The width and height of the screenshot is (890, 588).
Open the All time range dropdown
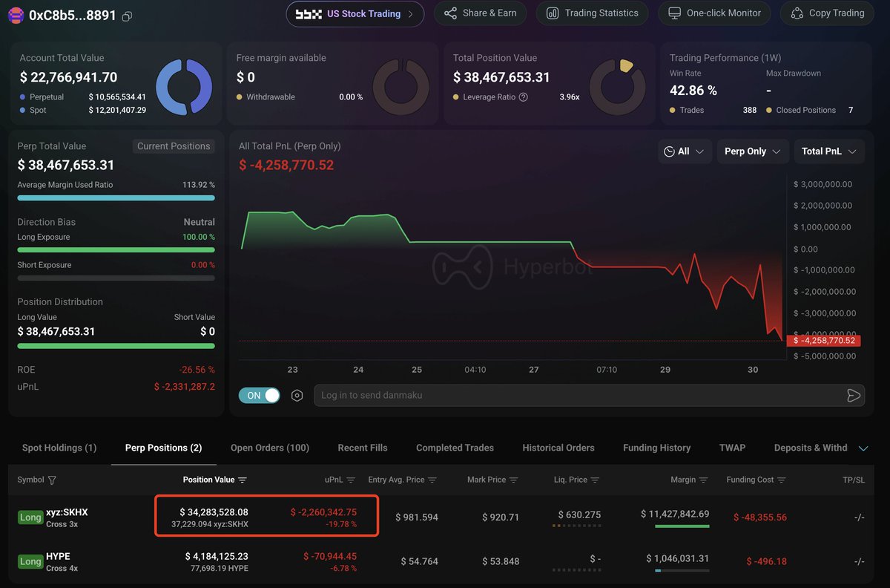pyautogui.click(x=685, y=151)
